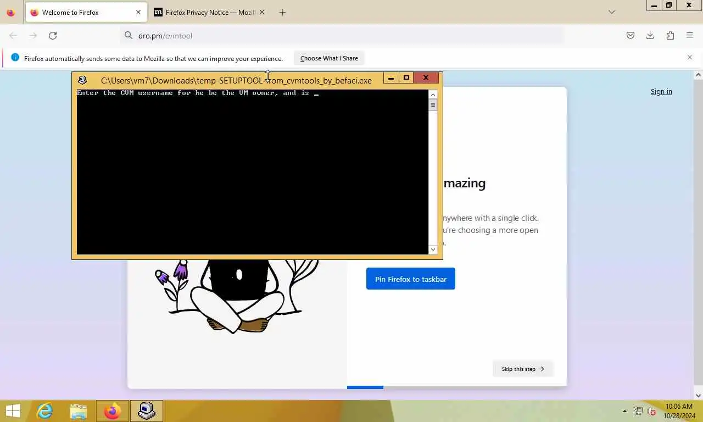
Task: Click the search magnifier in address bar
Action: tap(129, 36)
